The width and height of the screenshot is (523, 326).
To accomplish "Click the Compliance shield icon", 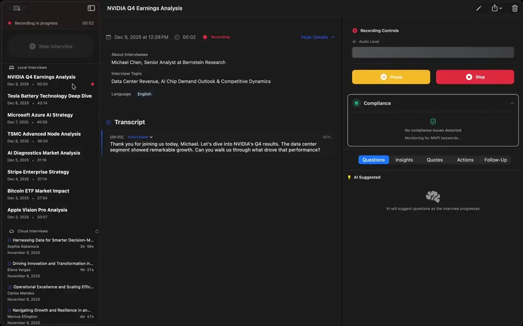I will 357,103.
